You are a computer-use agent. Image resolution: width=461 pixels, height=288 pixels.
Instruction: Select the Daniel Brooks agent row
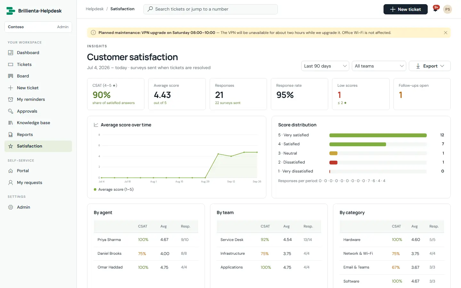click(146, 253)
